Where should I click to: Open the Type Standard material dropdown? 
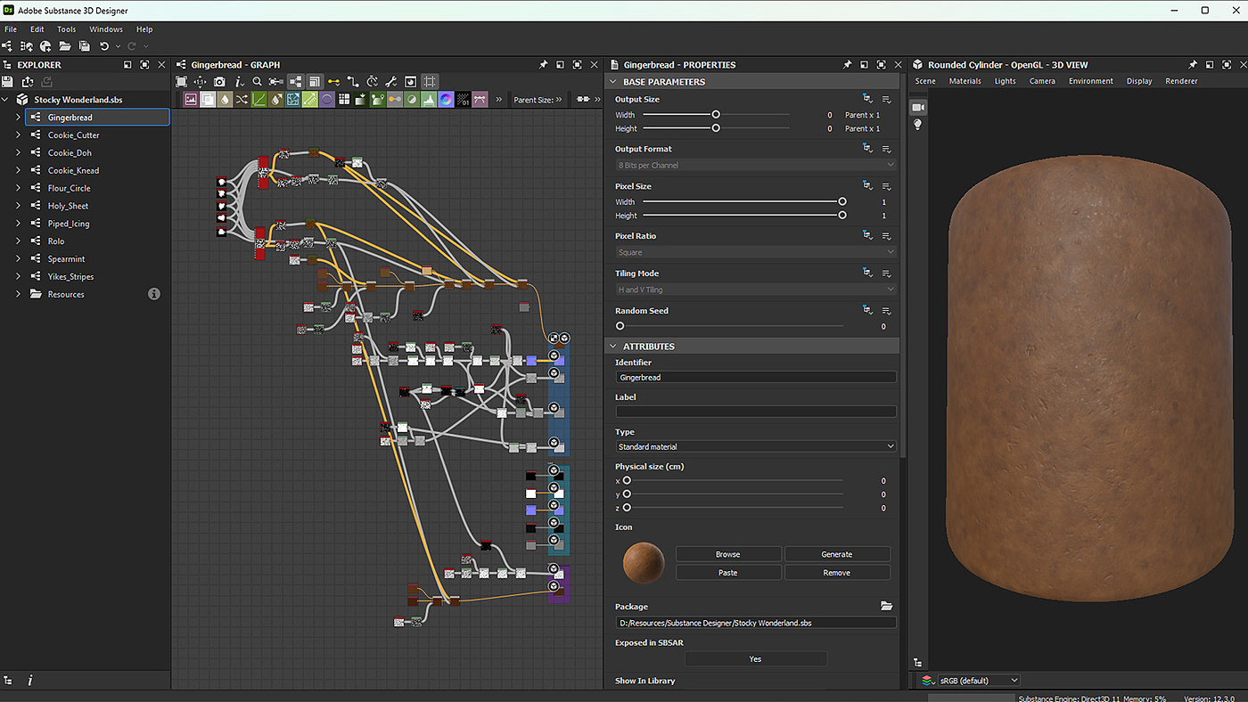point(756,446)
